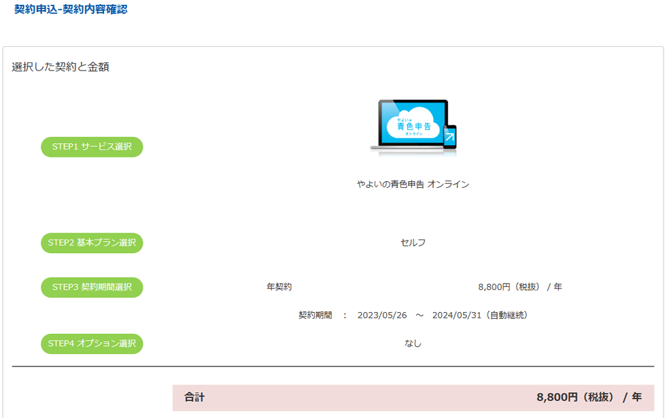Screen dimensions: 669x418
Task: Open the STEP3 契約期間選択 step
Action: point(92,287)
